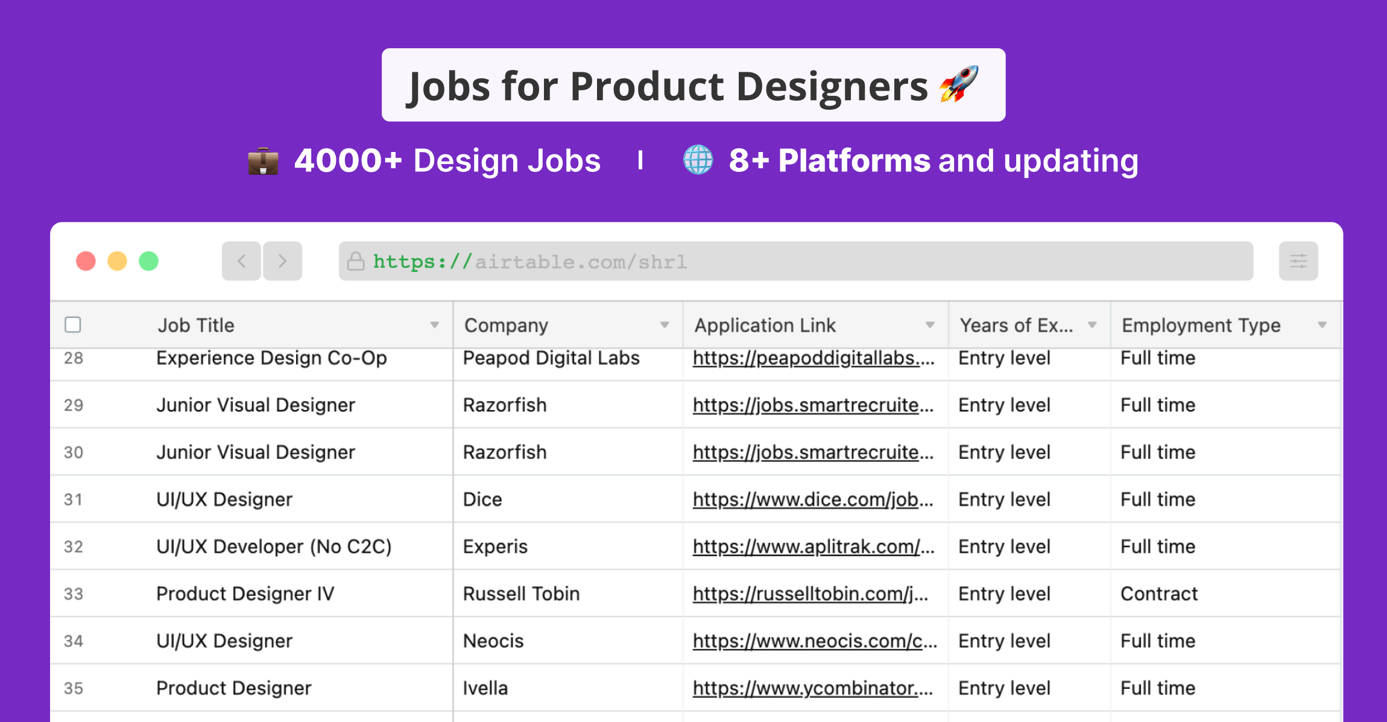The width and height of the screenshot is (1387, 722).
Task: Click the 4000+ Design Jobs text
Action: pyautogui.click(x=447, y=160)
